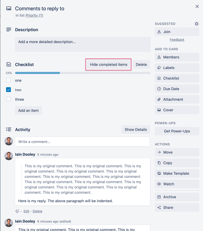Add reaction with smiley icon
Viewport: 203px width, 231px height.
tap(17, 211)
